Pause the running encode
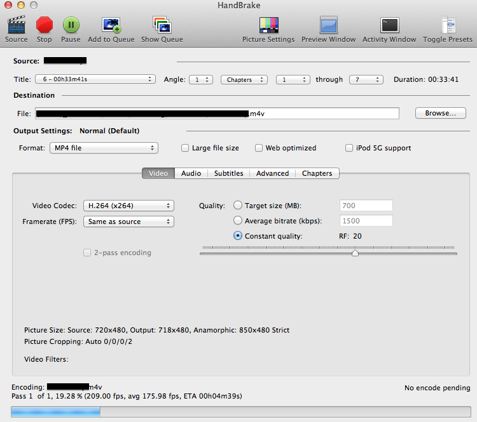Viewport: 477px width, 422px height. pyautogui.click(x=71, y=25)
